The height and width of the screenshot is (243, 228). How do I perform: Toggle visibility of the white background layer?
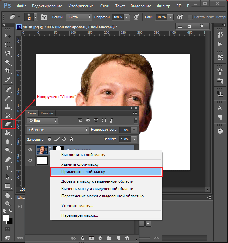click(30, 160)
